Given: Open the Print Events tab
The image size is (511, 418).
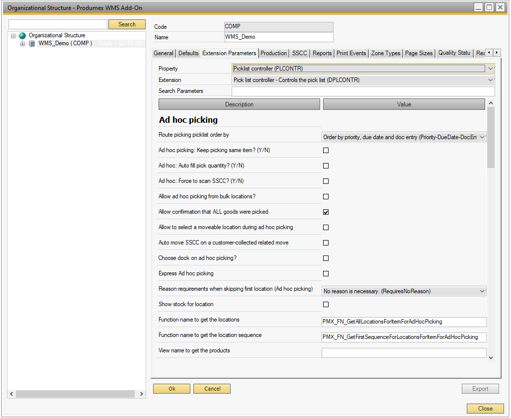Looking at the screenshot, I should pos(351,53).
